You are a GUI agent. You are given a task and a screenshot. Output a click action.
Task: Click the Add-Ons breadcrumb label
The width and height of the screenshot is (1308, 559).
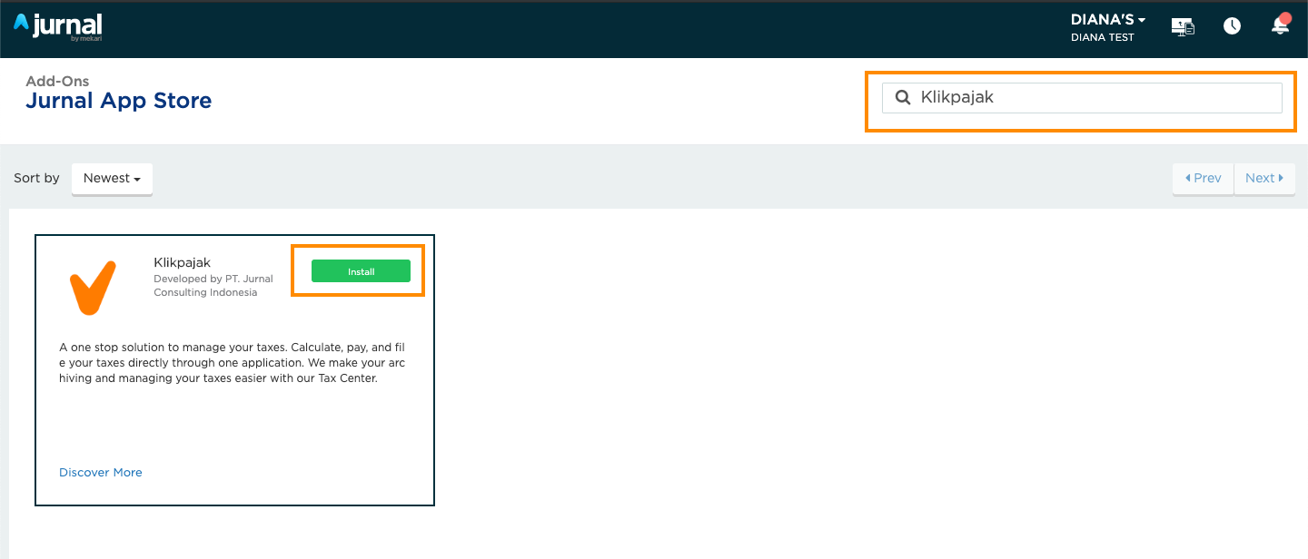[x=57, y=82]
